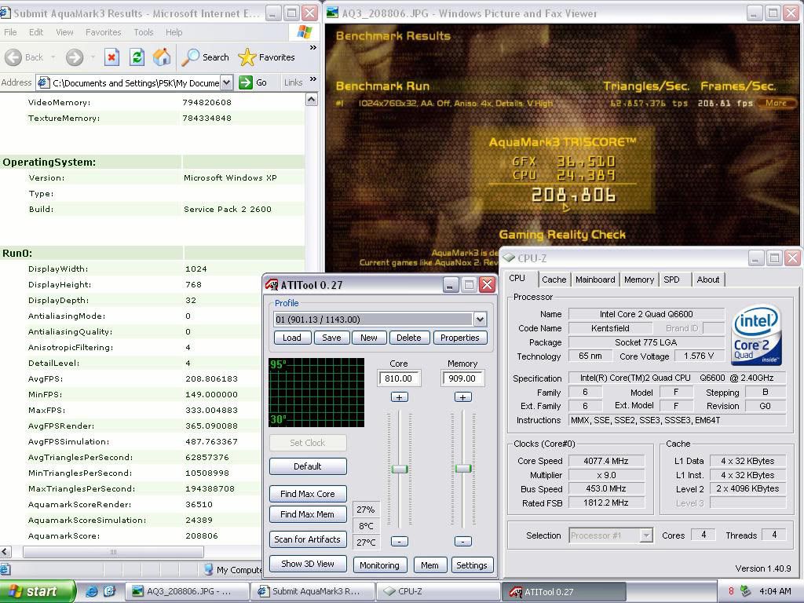Click the IE vertical scrollbar up arrow

[311, 100]
